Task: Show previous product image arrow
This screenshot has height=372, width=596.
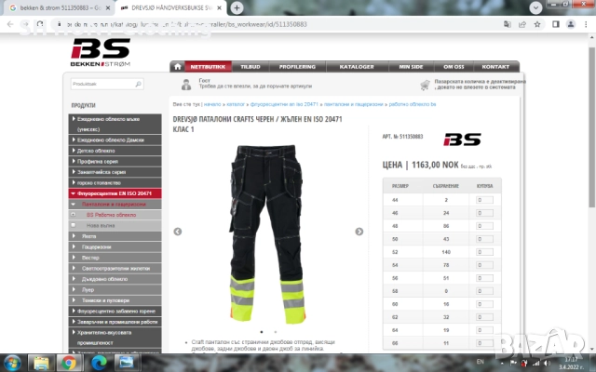Action: pos(178,232)
